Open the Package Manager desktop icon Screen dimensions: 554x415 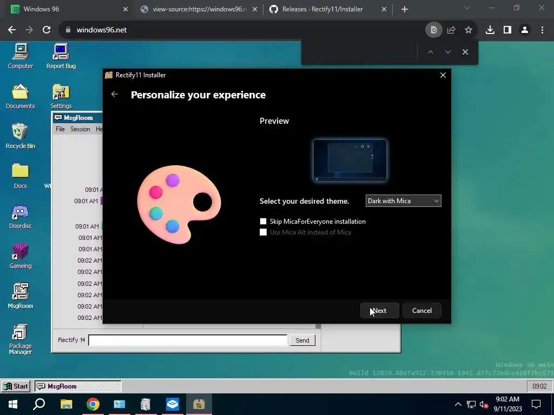point(20,339)
